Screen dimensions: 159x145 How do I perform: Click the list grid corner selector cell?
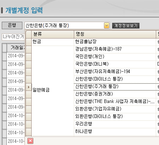tap(29, 34)
